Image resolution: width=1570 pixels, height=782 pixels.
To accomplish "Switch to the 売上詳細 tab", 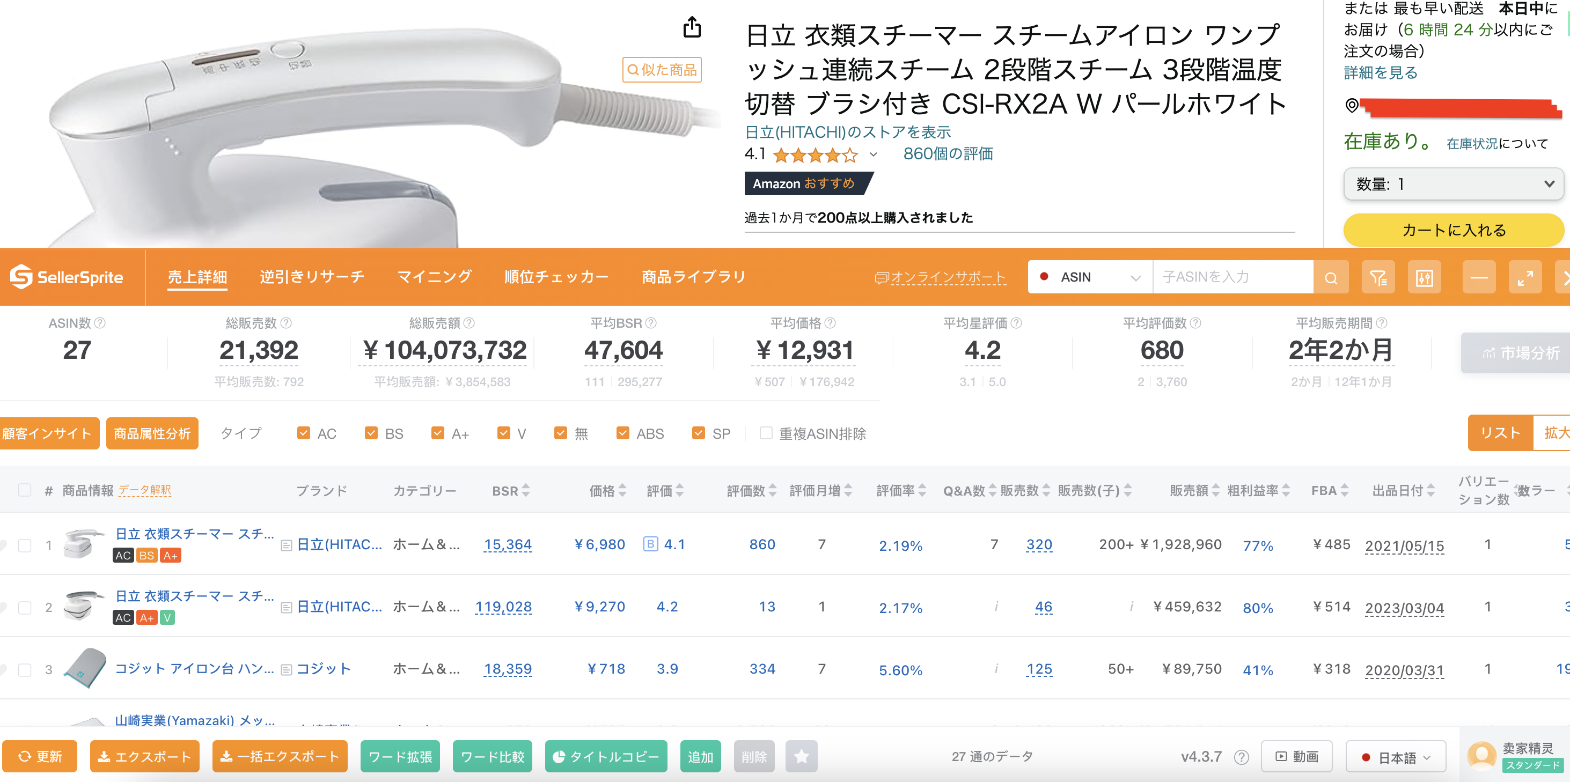I will tap(197, 277).
